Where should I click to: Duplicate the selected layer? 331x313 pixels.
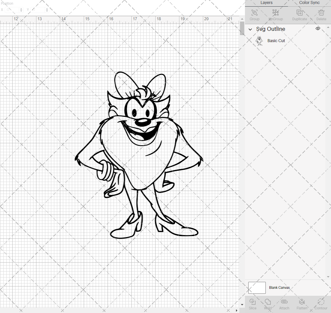pos(300,13)
